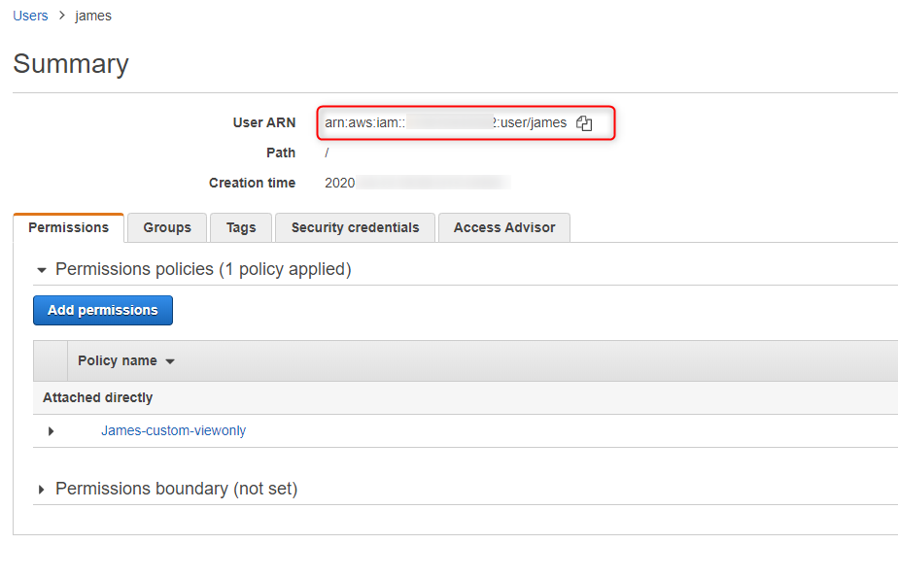Screen dimensions: 898x578
Task: Select the Permissions tab
Action: click(x=68, y=227)
